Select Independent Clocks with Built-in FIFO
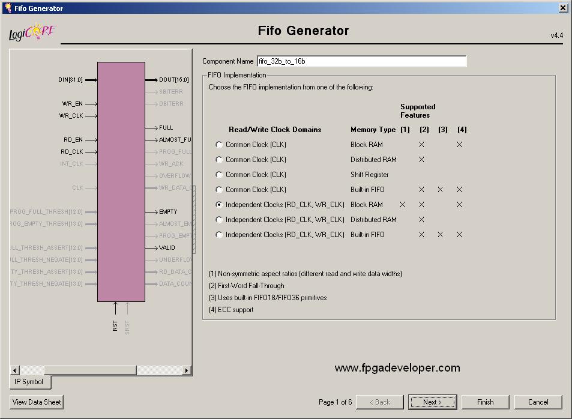This screenshot has width=572, height=419. [x=218, y=234]
